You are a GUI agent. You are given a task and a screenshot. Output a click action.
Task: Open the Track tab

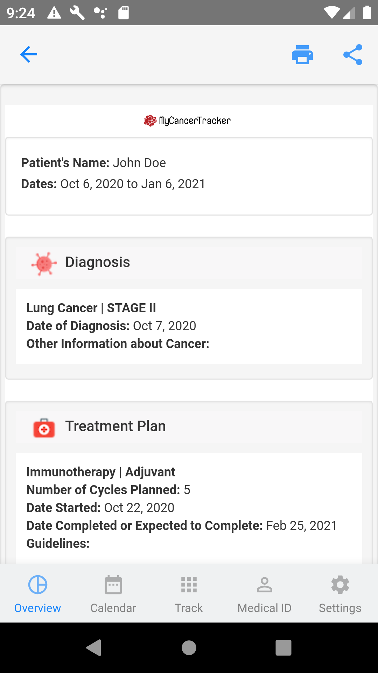click(x=189, y=592)
